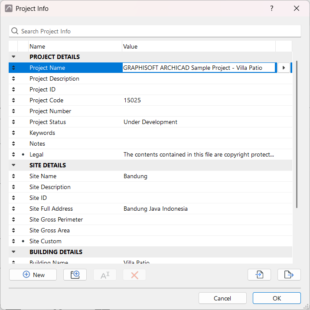310x310 pixels.
Task: Click reorder handle of Project Number row
Action: tap(13, 111)
